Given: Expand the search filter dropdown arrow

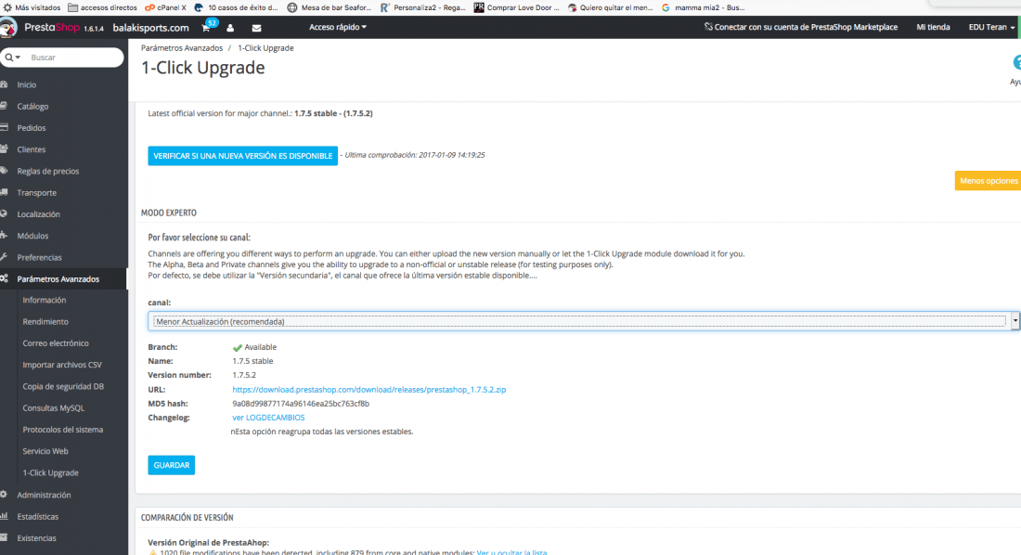Looking at the screenshot, I should pyautogui.click(x=18, y=58).
